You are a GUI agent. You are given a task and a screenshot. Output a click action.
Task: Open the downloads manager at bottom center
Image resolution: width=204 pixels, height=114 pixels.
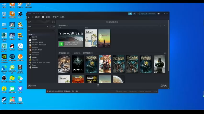point(98,85)
